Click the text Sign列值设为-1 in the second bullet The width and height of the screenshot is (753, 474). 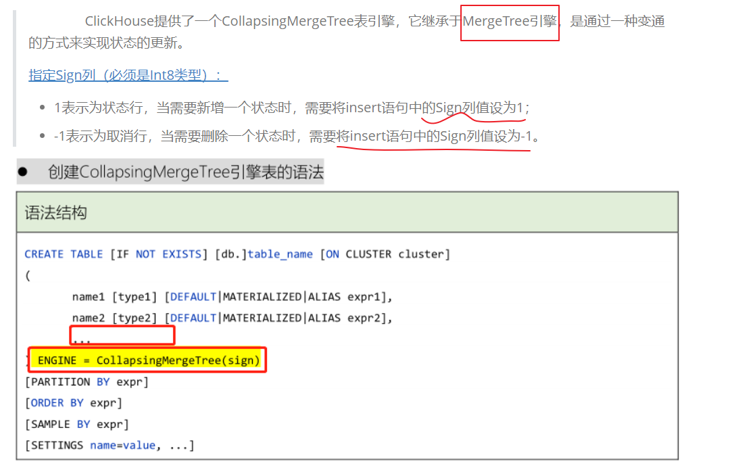[x=486, y=137]
